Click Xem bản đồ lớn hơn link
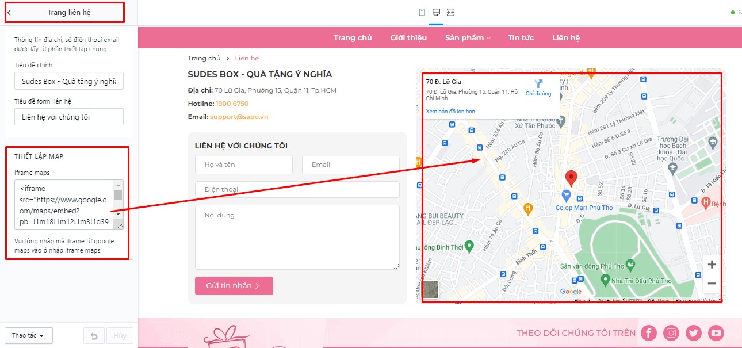This screenshot has width=742, height=348. coord(450,111)
